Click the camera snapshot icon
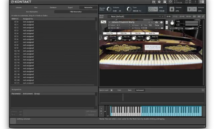The image size is (215, 129). tap(156, 23)
